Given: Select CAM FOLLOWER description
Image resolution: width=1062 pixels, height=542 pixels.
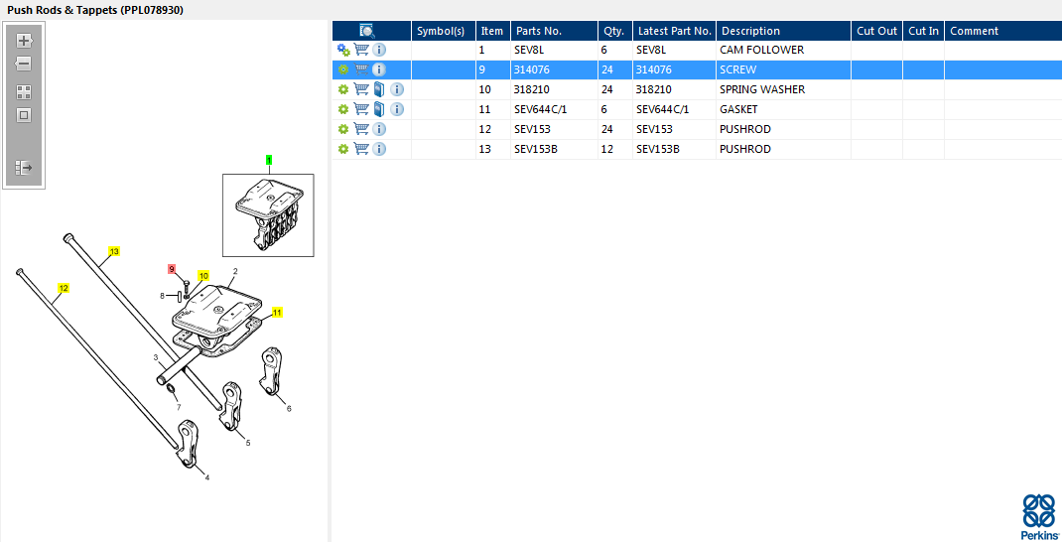Looking at the screenshot, I should point(761,51).
